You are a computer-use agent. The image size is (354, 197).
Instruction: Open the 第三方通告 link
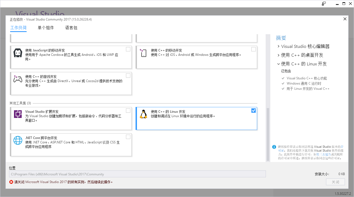click(x=323, y=154)
